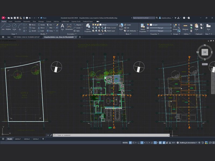Click the Array tool
215x161 pixels.
(x=50, y=31)
